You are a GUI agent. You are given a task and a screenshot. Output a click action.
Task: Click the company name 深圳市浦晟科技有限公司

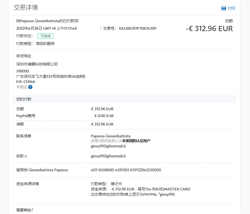coord(37,64)
